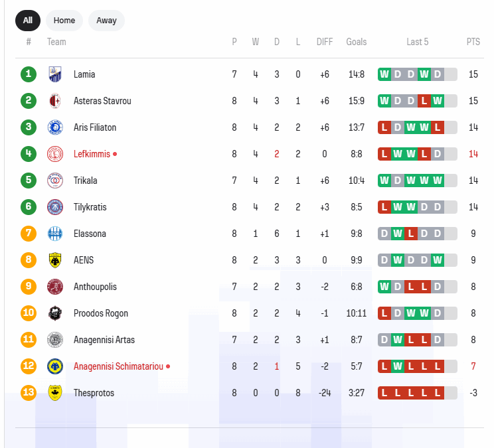Click rank 13 position badge
Screen dimensions: 494x448
pyautogui.click(x=28, y=393)
